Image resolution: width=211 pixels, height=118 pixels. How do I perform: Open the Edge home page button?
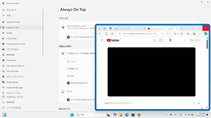click(x=112, y=34)
